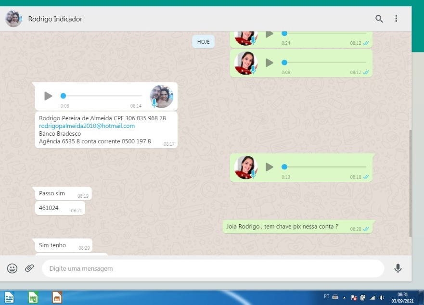
Task: Open Rodrigo Indicador contact profile picture
Action: point(13,19)
